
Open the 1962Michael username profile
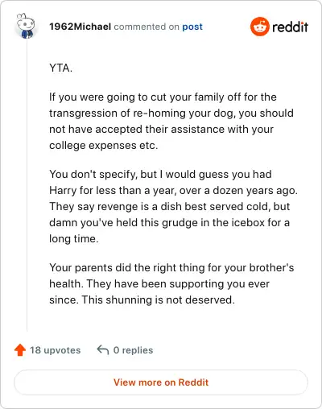(x=80, y=27)
